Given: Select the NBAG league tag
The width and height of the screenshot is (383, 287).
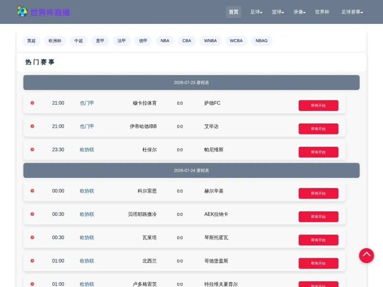Looking at the screenshot, I should pyautogui.click(x=261, y=41).
